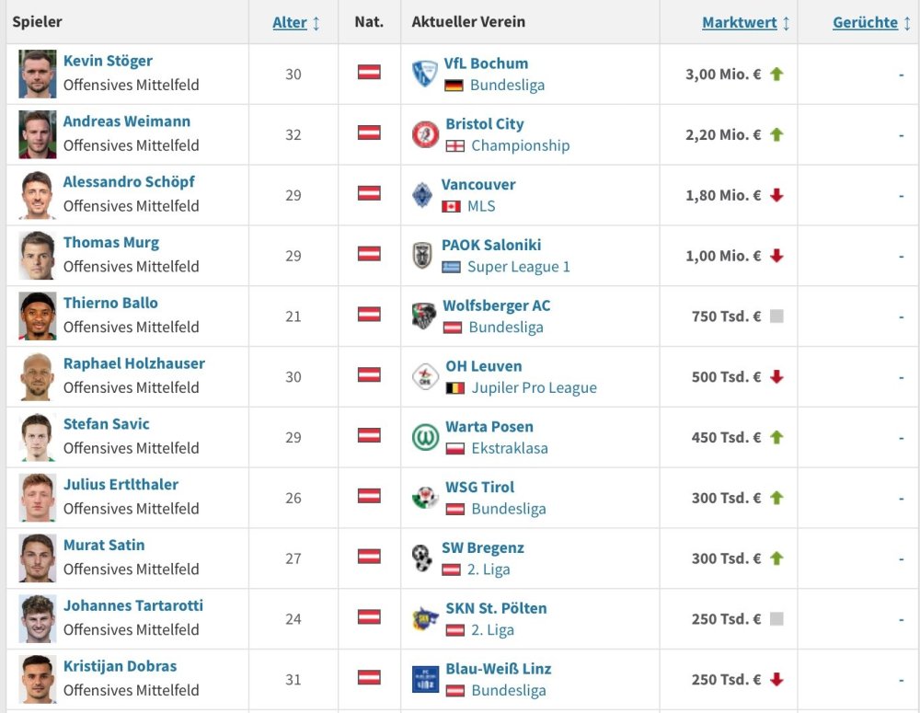Click the VfL Bochum club crest
This screenshot has height=713, width=920.
[424, 74]
